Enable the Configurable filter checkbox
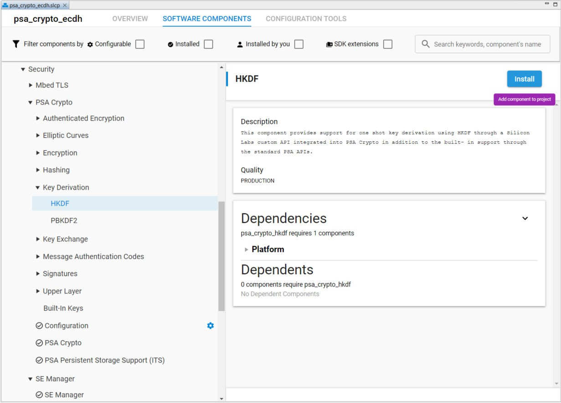Image resolution: width=561 pixels, height=403 pixels. tap(140, 44)
